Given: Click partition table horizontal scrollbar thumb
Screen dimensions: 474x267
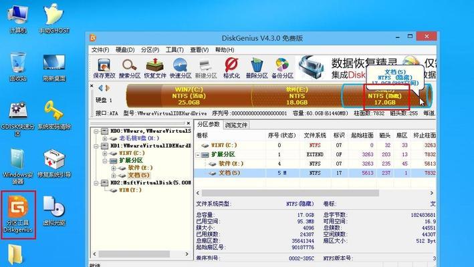Looking at the screenshot, I should 290,193.
